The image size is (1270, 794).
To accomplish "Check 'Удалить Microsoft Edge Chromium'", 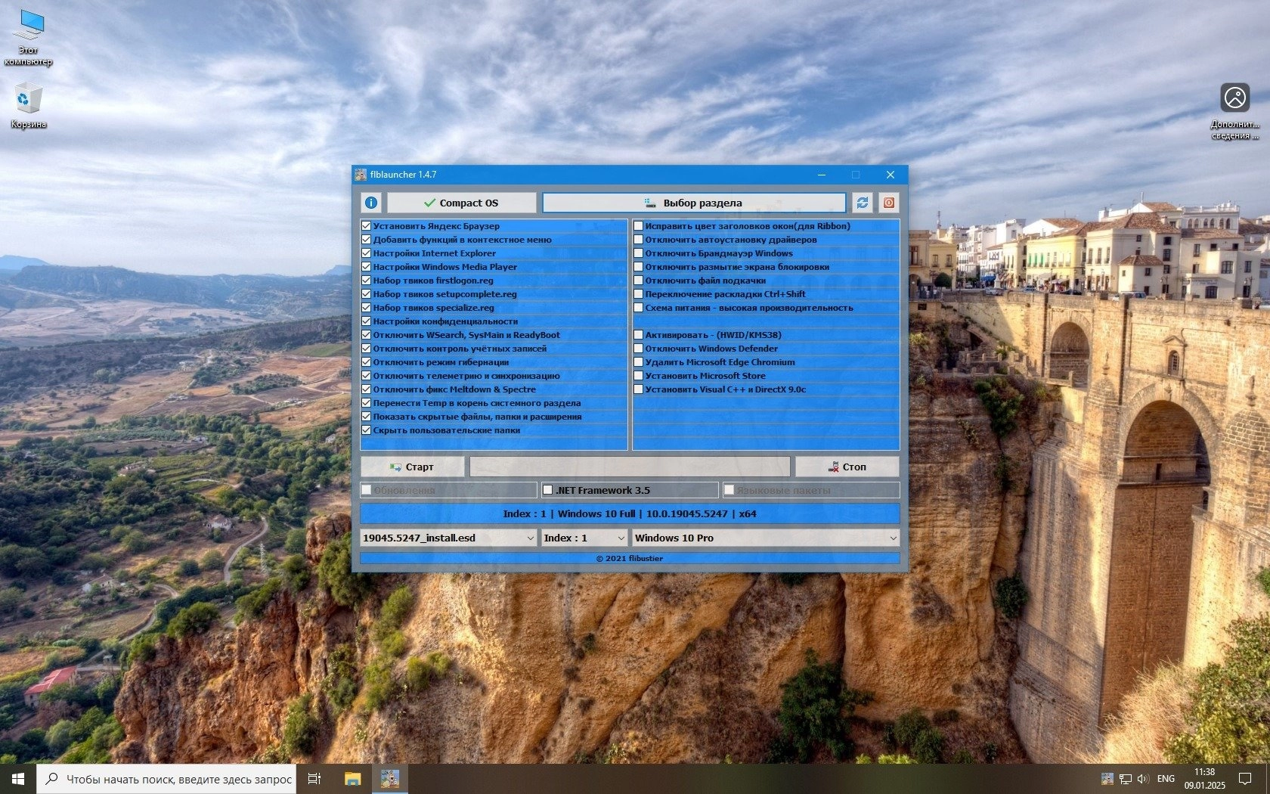I will [x=639, y=362].
